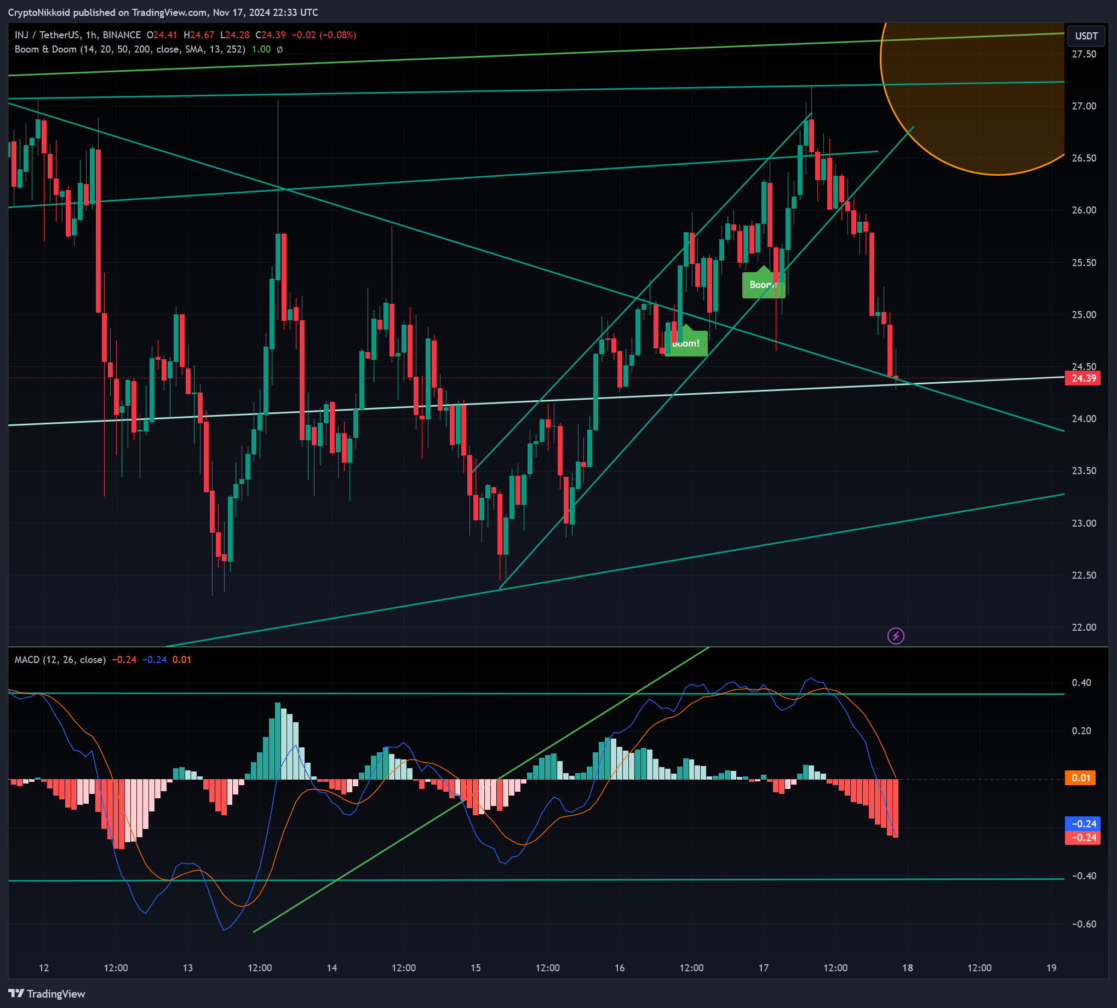Click the MACD (12, 26, close) legend

tap(60, 660)
